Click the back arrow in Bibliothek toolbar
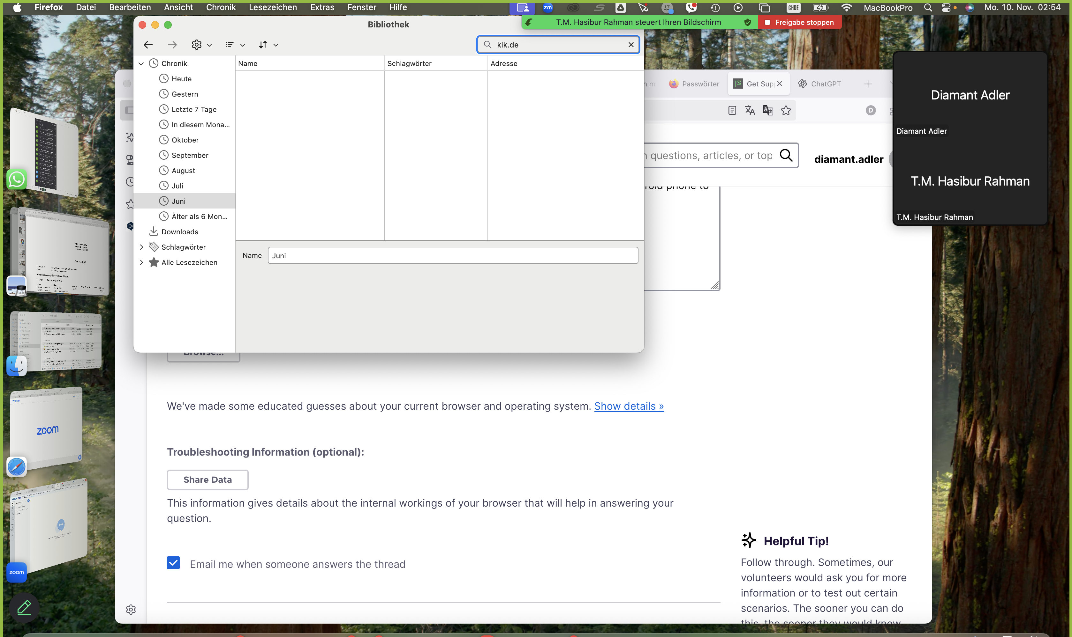Image resolution: width=1072 pixels, height=637 pixels. 148,45
